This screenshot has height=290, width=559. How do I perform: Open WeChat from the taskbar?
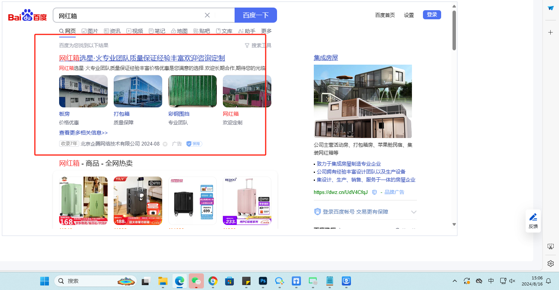[x=196, y=281]
